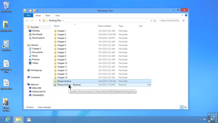Open the WordPad taskbar icon
The image size is (218, 123).
29,119
